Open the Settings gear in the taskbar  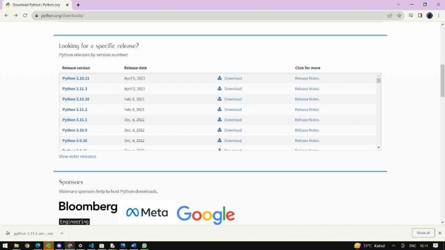pyautogui.click(x=80, y=245)
